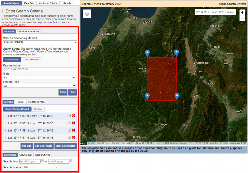
Task: Show the Search Criteria Summary
Action: coord(119,4)
